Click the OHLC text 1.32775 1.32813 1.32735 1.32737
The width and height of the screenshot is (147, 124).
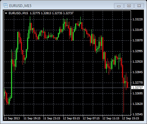[51, 13]
